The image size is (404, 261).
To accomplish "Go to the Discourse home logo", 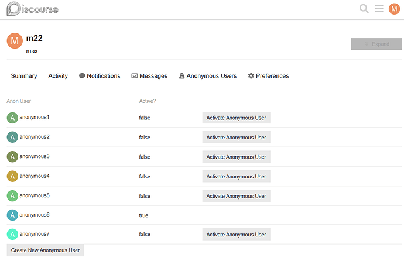I will 32,9.
